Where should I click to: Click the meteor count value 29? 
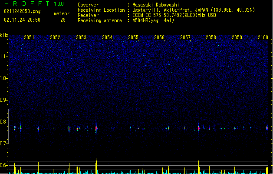63,20
